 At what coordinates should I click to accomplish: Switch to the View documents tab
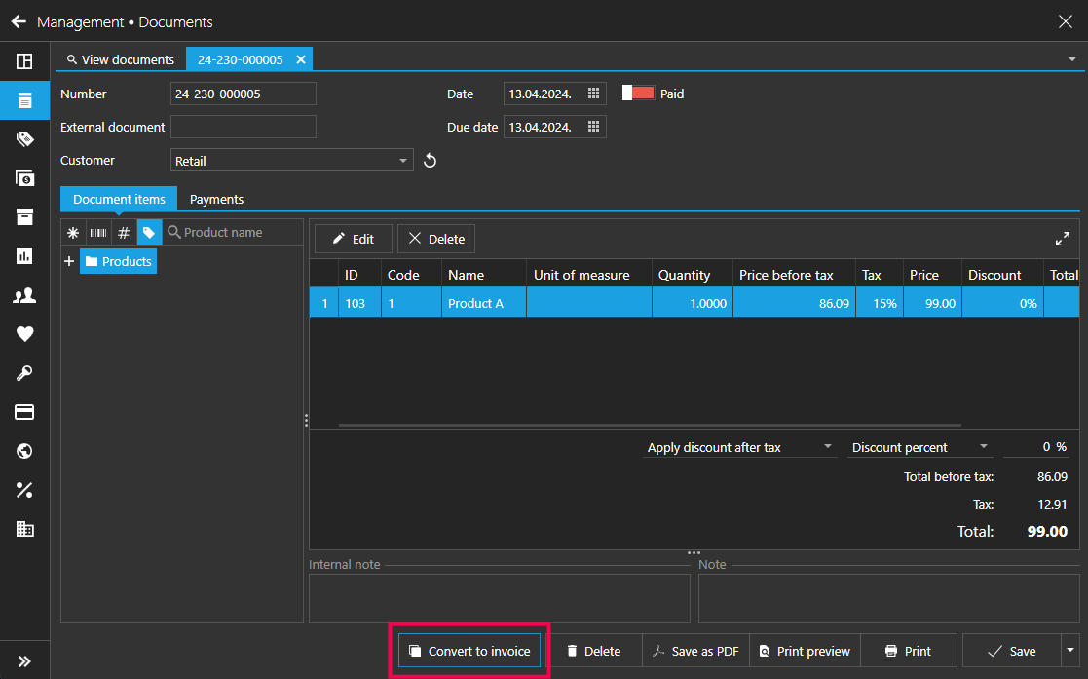coord(119,59)
